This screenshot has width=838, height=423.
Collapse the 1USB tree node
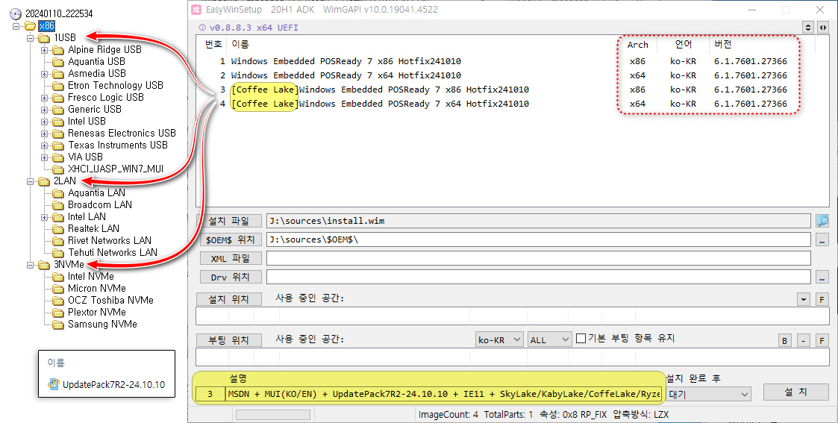pos(31,38)
